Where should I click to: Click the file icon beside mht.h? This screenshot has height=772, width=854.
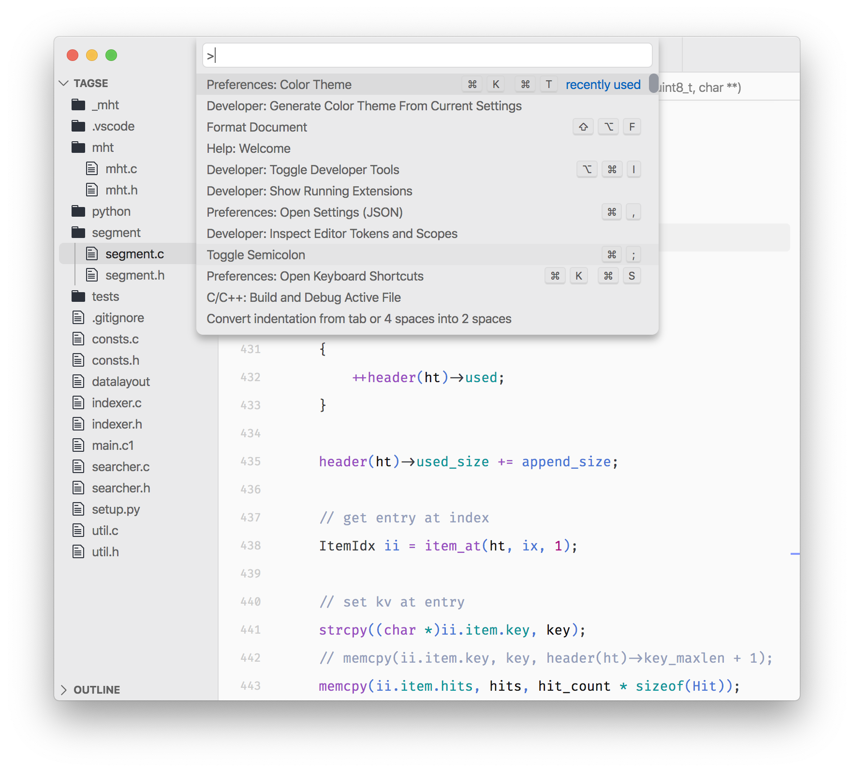point(91,190)
